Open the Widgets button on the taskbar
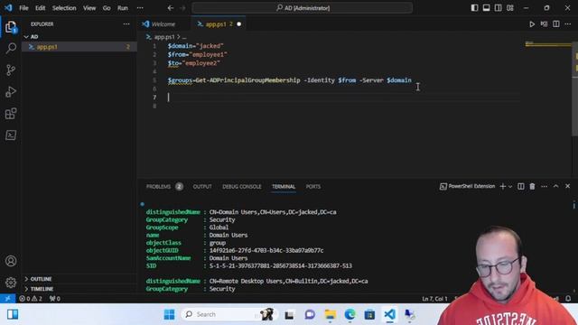The height and width of the screenshot is (325, 578). click(13, 314)
